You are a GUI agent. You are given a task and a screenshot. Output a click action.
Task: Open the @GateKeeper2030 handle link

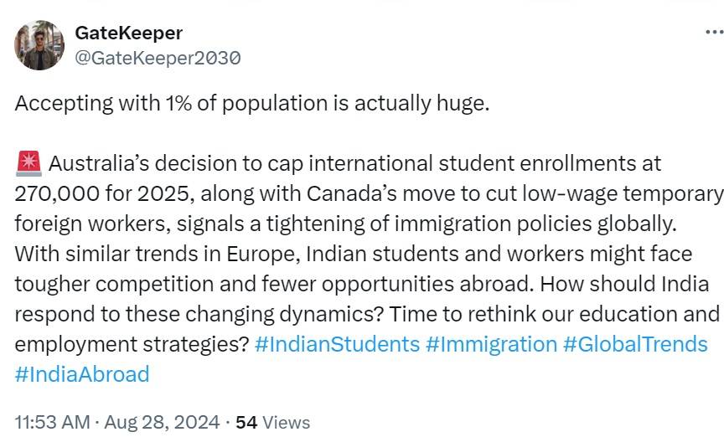click(158, 58)
